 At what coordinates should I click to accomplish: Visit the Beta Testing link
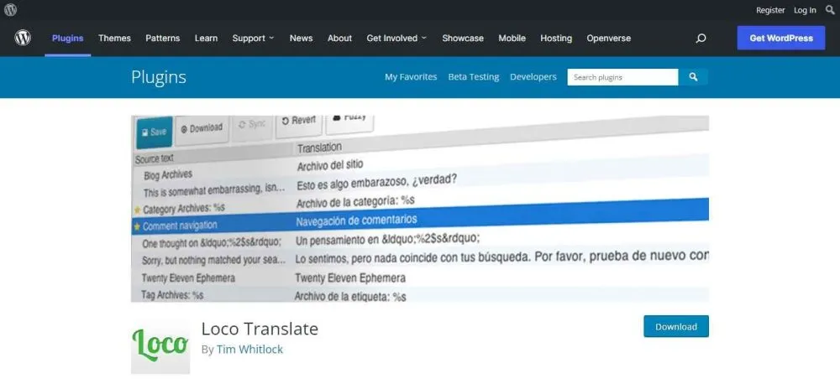(473, 77)
